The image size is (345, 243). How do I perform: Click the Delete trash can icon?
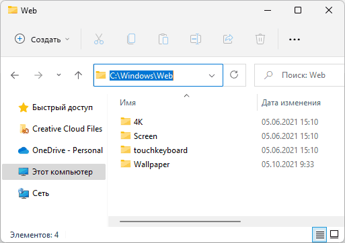260,39
